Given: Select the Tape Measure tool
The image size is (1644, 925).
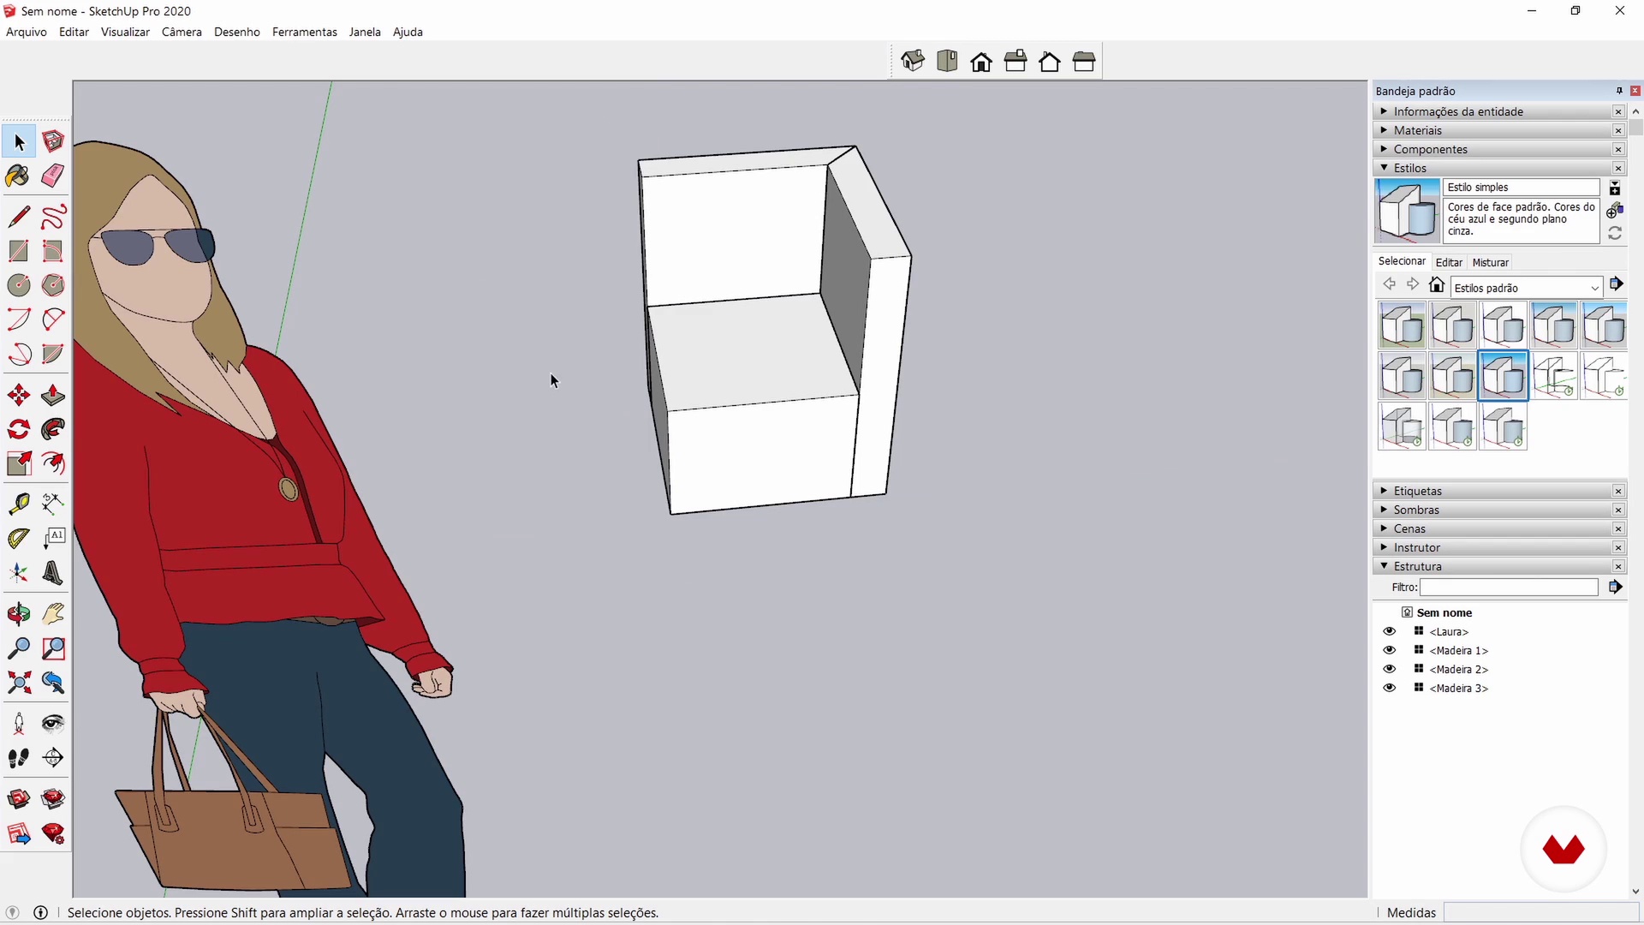Looking at the screenshot, I should [19, 504].
